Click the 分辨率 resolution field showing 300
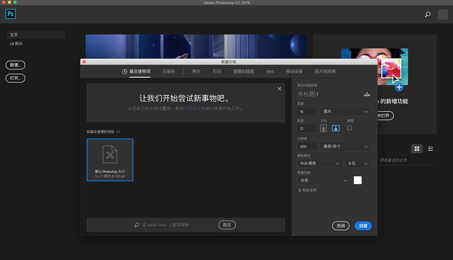 [x=307, y=146]
